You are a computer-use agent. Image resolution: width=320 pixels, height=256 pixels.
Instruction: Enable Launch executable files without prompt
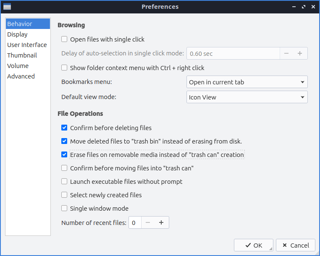[64, 182]
